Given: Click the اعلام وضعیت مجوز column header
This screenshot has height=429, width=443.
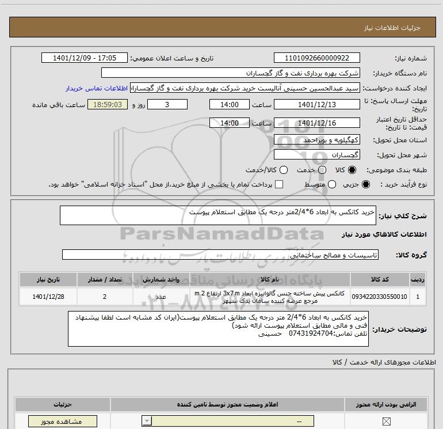Looking at the screenshot, I should (x=227, y=405).
